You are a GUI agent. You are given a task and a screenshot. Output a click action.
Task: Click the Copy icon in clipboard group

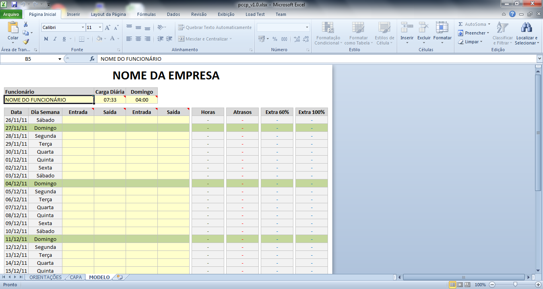click(x=26, y=33)
